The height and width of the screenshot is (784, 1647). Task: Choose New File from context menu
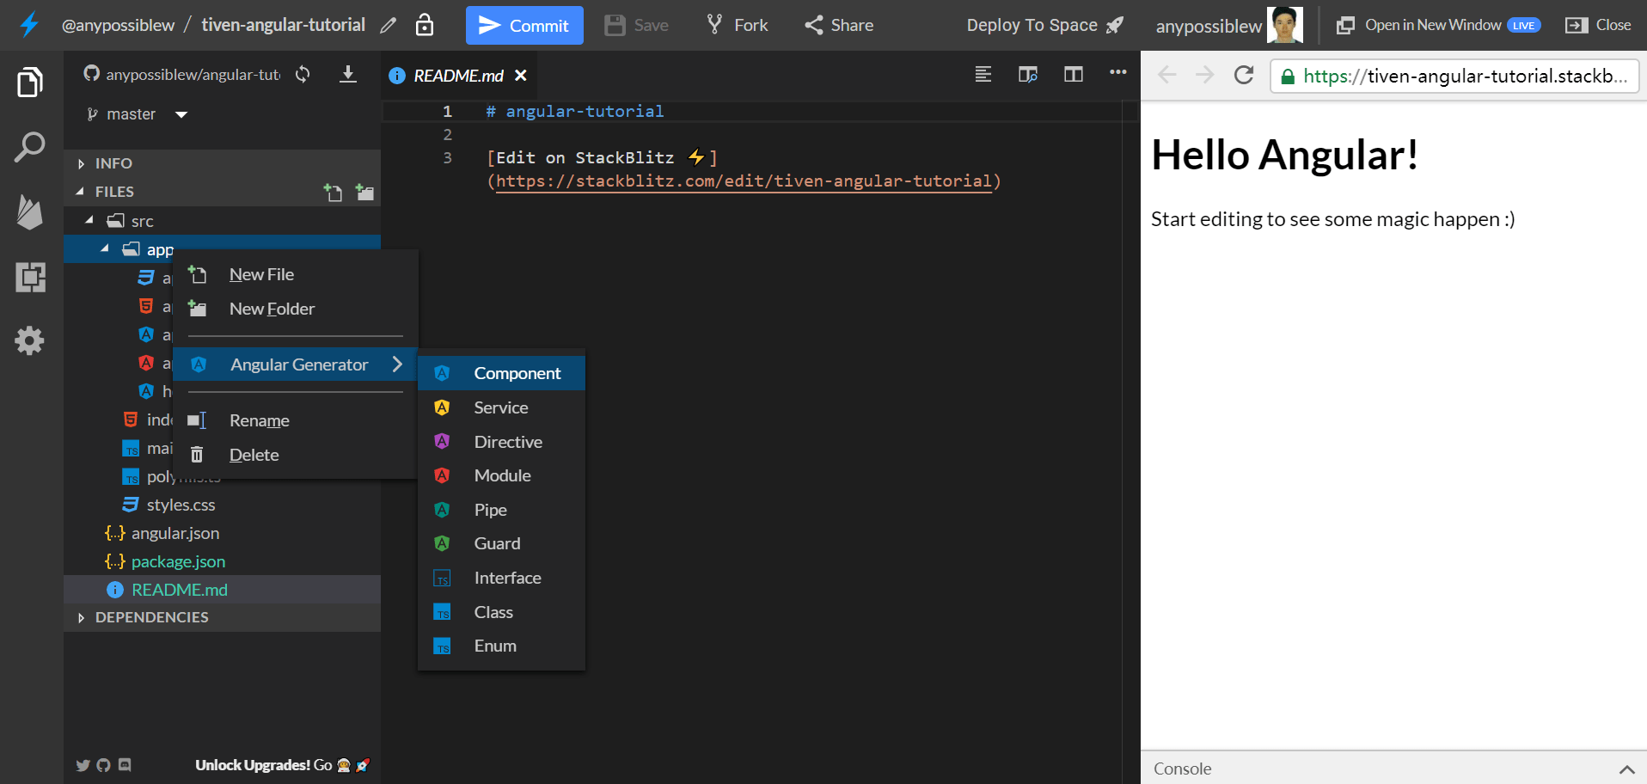(x=296, y=274)
